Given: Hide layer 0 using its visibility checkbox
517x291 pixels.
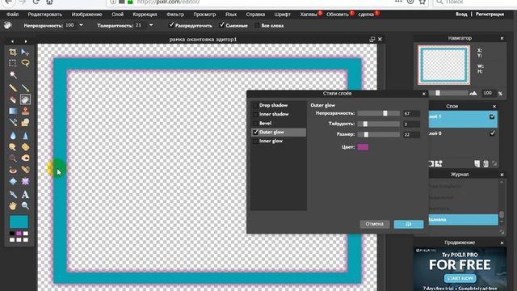Looking at the screenshot, I should tap(492, 133).
